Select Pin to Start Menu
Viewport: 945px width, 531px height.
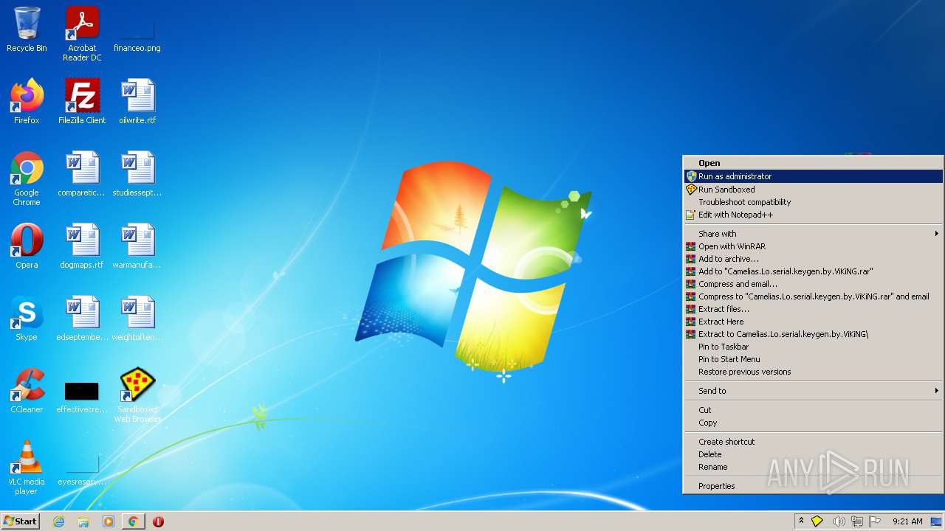813,359
